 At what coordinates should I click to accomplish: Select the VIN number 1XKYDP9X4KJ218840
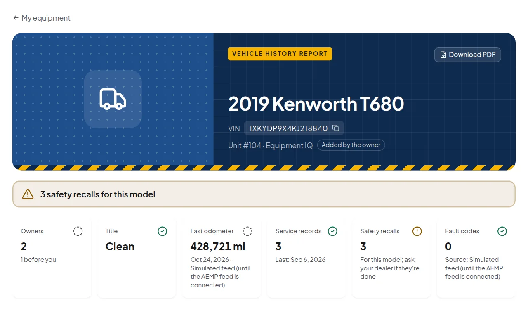pos(288,128)
